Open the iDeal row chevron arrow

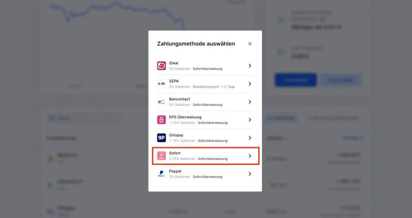(250, 66)
